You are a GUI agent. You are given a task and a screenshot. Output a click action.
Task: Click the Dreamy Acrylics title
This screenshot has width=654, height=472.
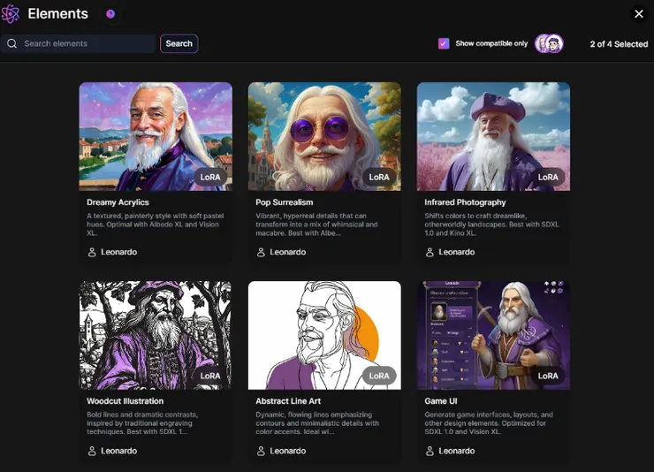[x=118, y=202]
